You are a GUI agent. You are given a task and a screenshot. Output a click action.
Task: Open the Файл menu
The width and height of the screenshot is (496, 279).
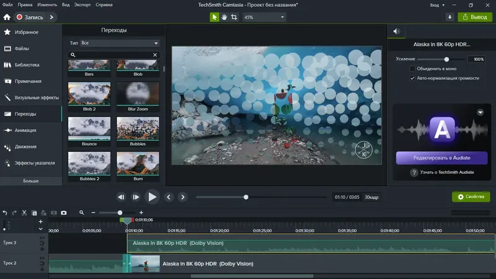[7, 5]
